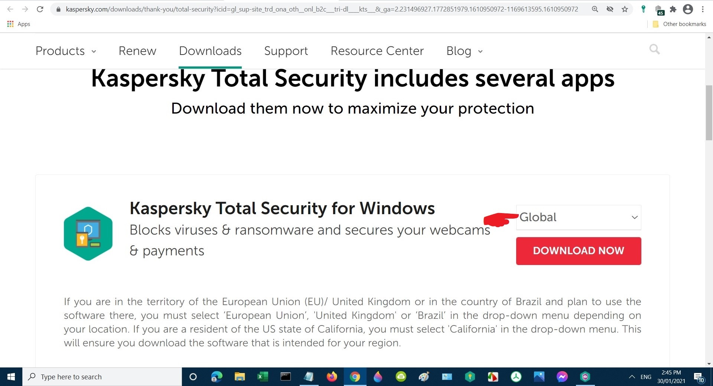Reload the Kaspersky page
The width and height of the screenshot is (713, 386).
tap(40, 9)
